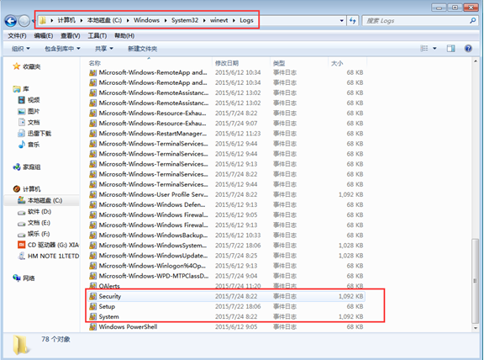Open the view options dropdown arrow

pos(434,49)
